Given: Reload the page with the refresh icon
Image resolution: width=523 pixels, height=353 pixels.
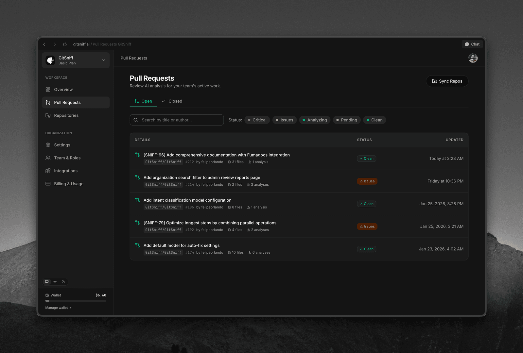Looking at the screenshot, I should pyautogui.click(x=65, y=44).
